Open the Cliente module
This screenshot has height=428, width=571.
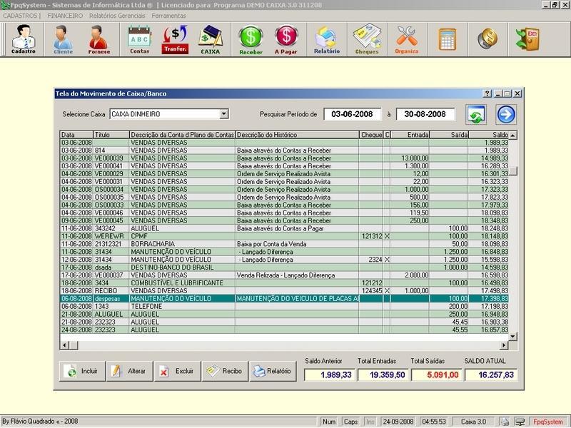click(x=63, y=39)
